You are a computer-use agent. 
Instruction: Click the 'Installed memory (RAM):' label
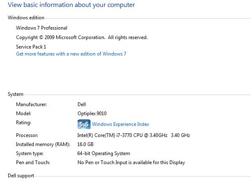click(43, 144)
